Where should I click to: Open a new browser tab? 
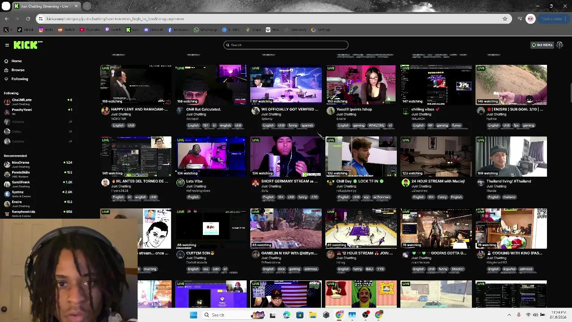coord(87,6)
